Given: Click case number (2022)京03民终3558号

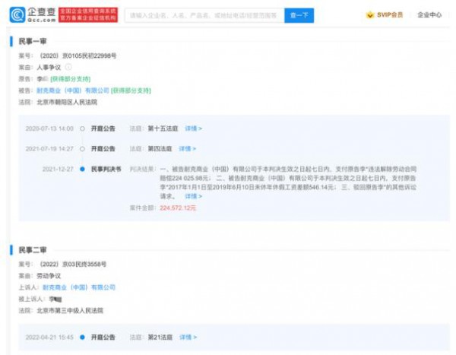Looking at the screenshot, I should click(x=72, y=265).
